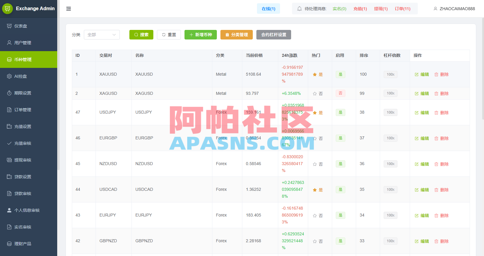Edit the XAUUSD row
Viewport: 484px width, 256px height.
tap(422, 74)
